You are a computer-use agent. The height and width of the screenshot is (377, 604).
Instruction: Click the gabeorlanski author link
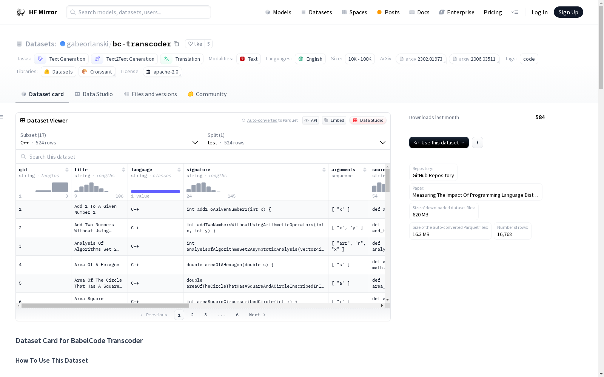coord(88,44)
